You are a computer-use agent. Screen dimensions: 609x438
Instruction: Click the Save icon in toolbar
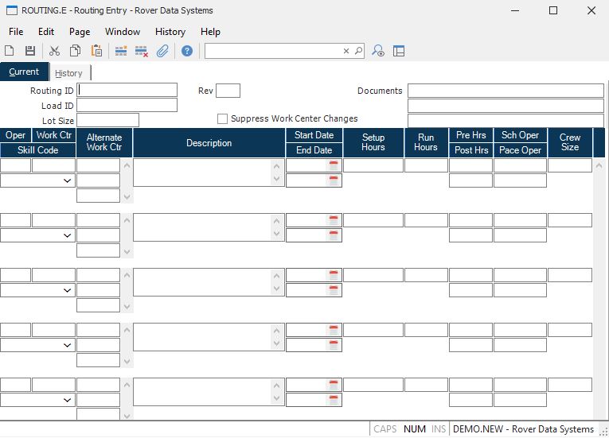tap(30, 51)
